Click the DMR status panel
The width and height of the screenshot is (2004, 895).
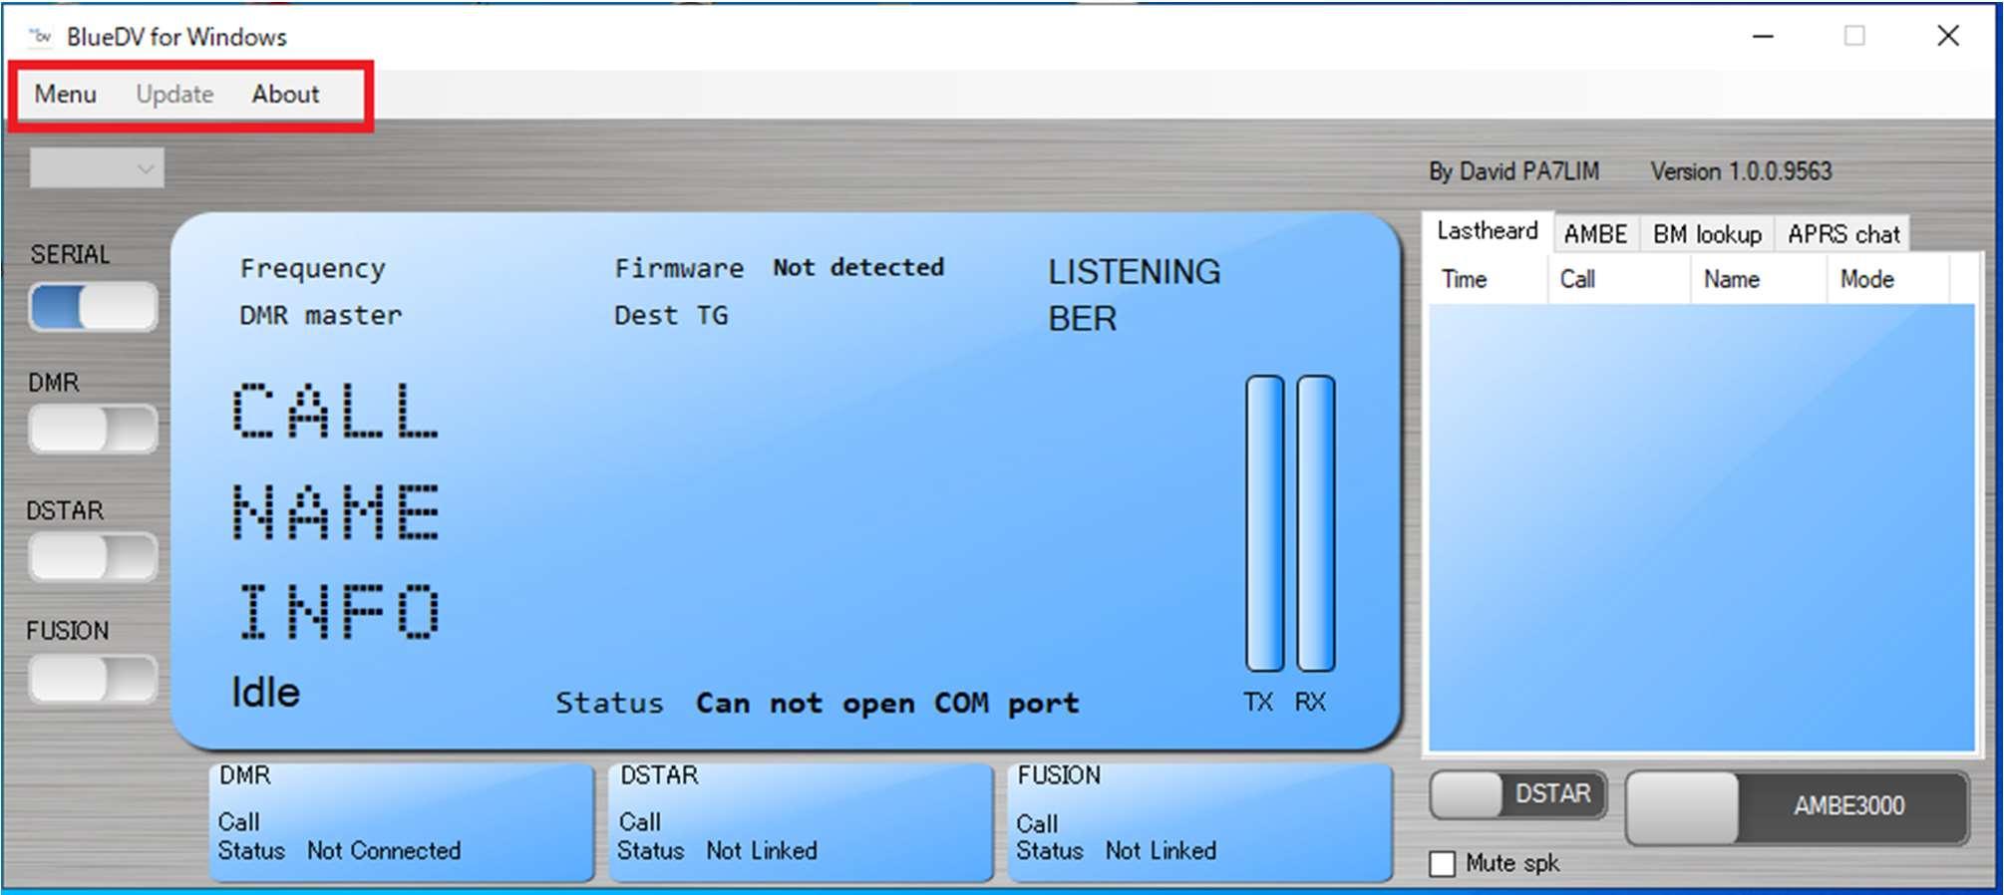pos(401,822)
